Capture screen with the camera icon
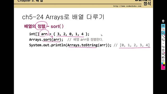 163,57
